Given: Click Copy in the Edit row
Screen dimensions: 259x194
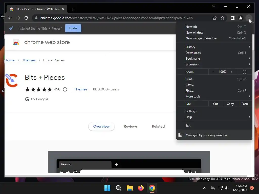Looking at the screenshot, I should 230,104.
